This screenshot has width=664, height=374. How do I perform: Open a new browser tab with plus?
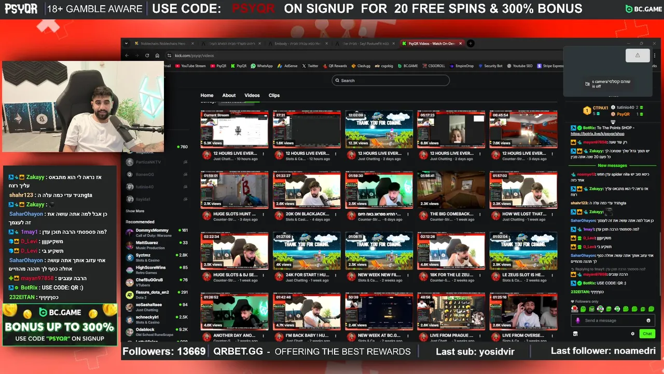471,44
